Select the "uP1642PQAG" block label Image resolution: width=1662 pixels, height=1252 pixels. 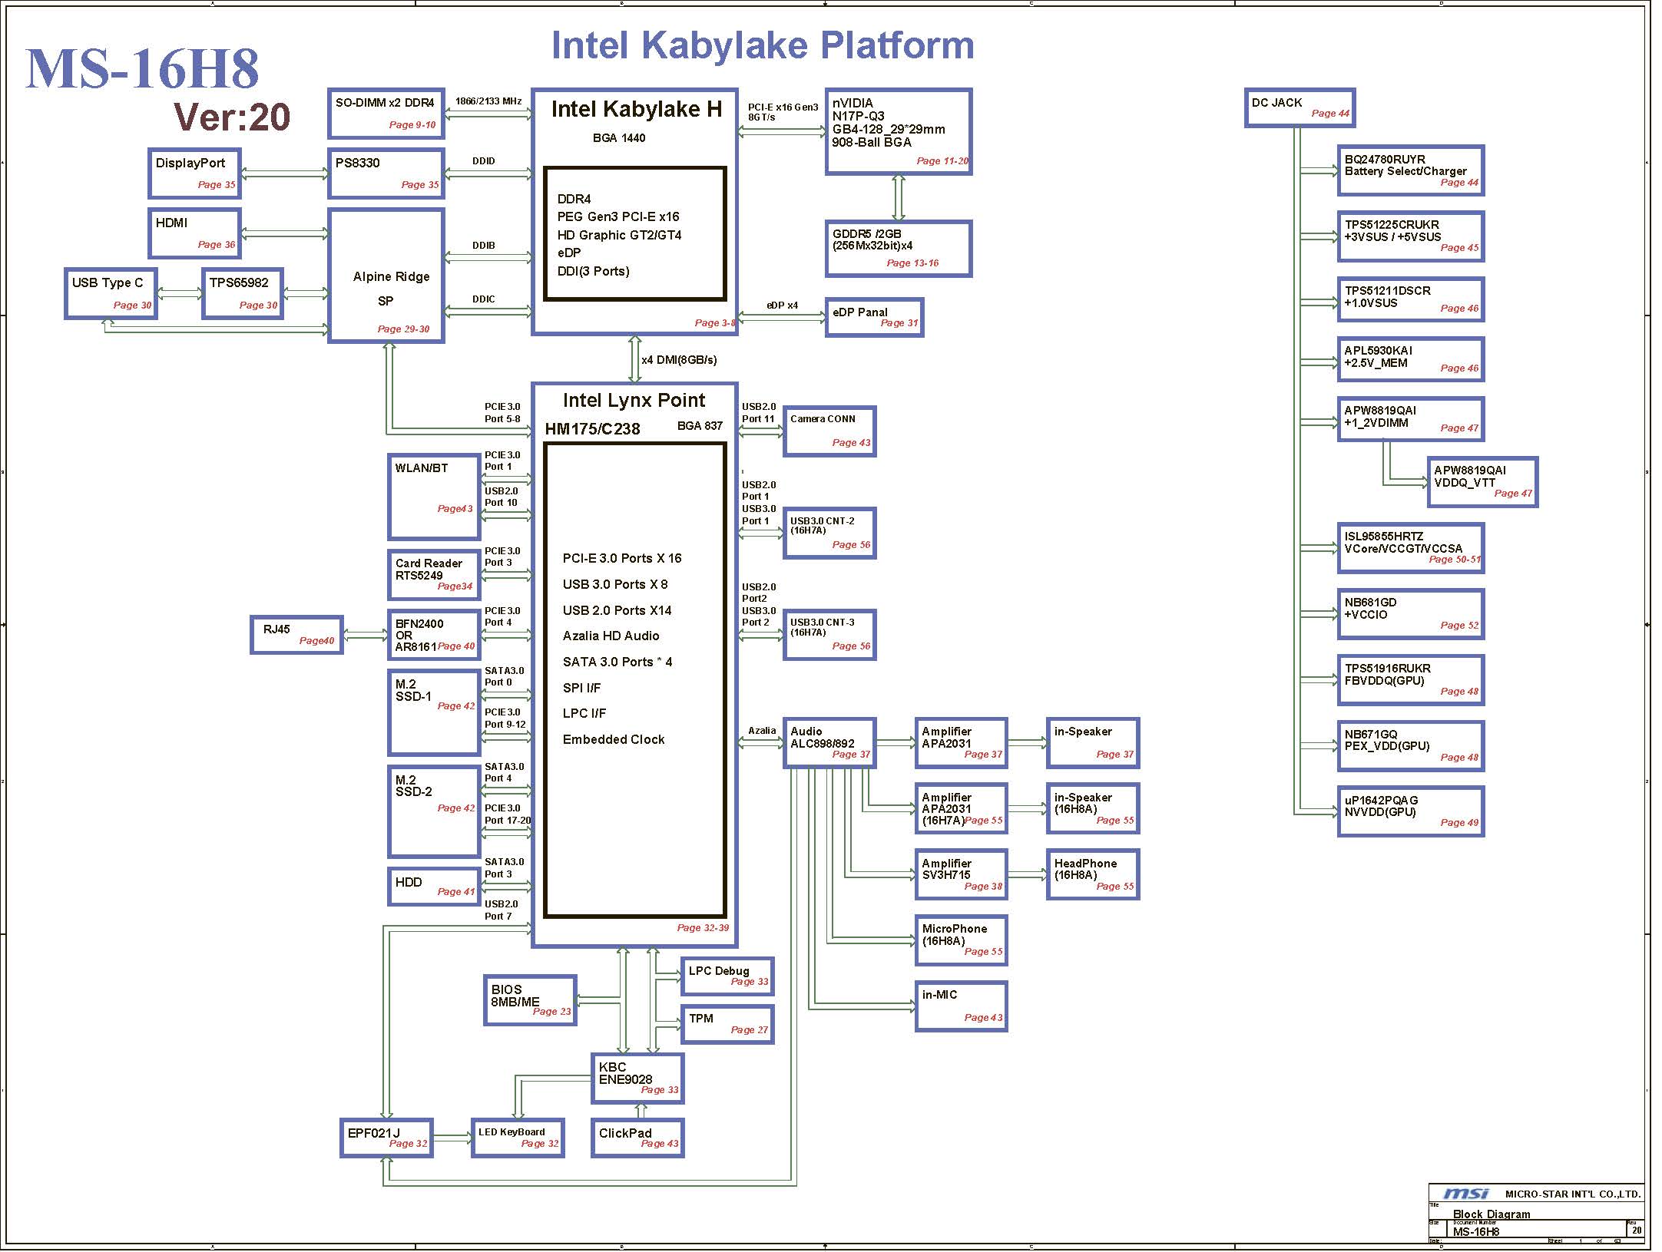pyautogui.click(x=1381, y=801)
